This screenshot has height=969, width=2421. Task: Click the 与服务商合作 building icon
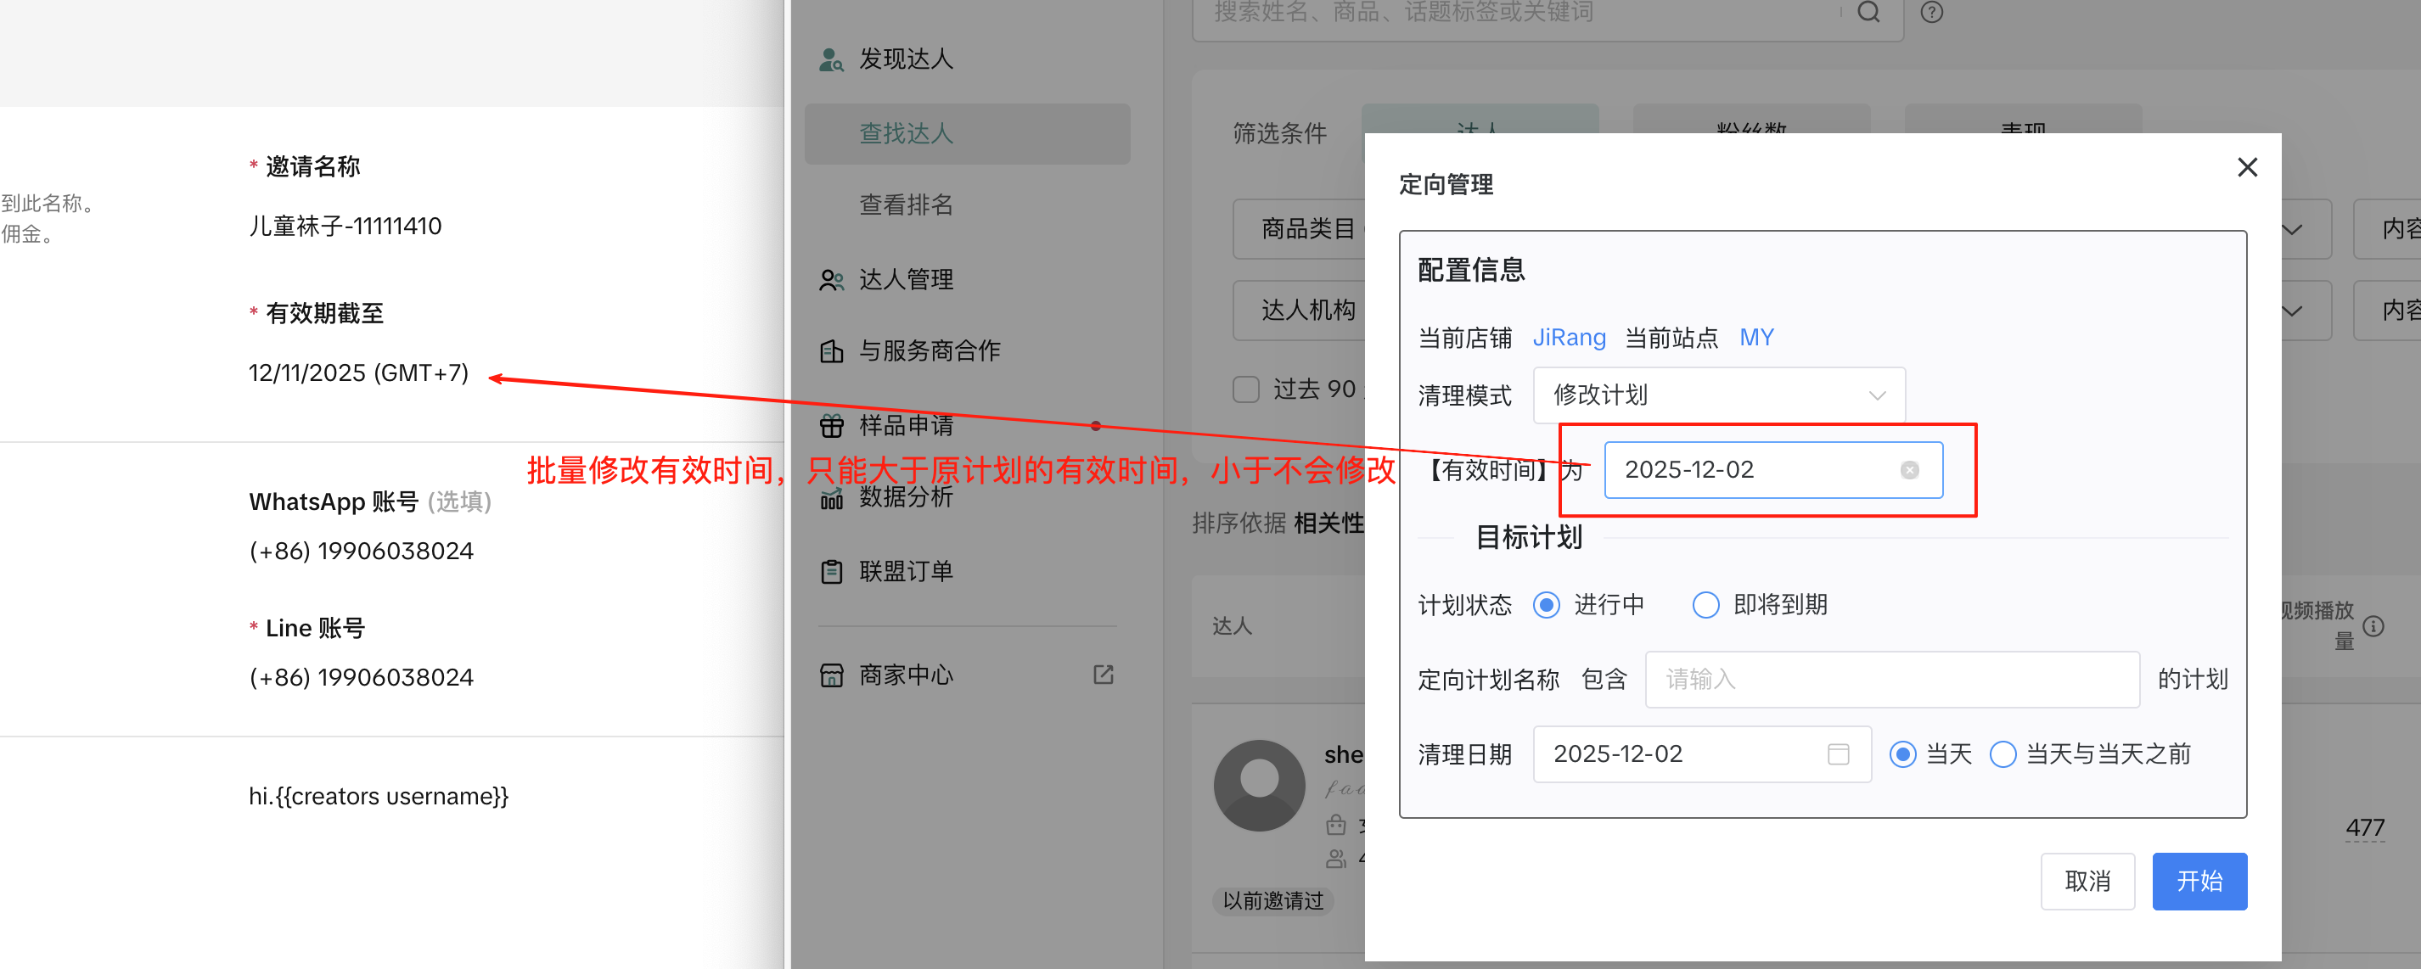pos(831,351)
